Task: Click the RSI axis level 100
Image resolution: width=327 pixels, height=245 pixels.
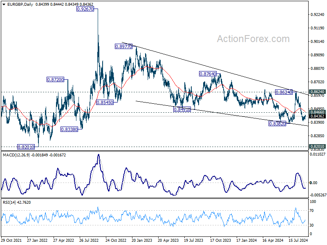Action: (x=313, y=202)
